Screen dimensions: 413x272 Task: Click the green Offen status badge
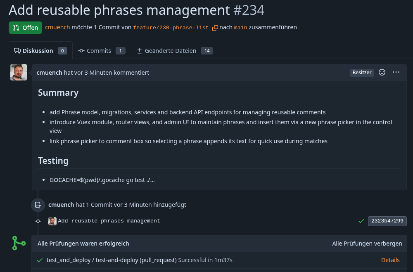25,28
